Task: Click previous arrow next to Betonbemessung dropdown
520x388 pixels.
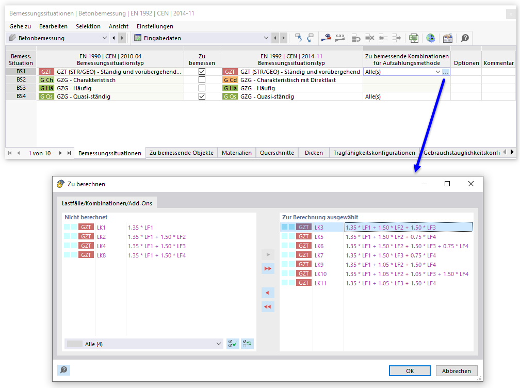Action: [x=113, y=38]
